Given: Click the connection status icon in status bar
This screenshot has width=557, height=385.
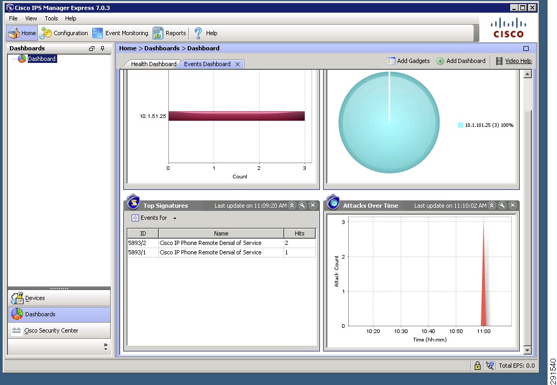Looking at the screenshot, I should coord(490,366).
